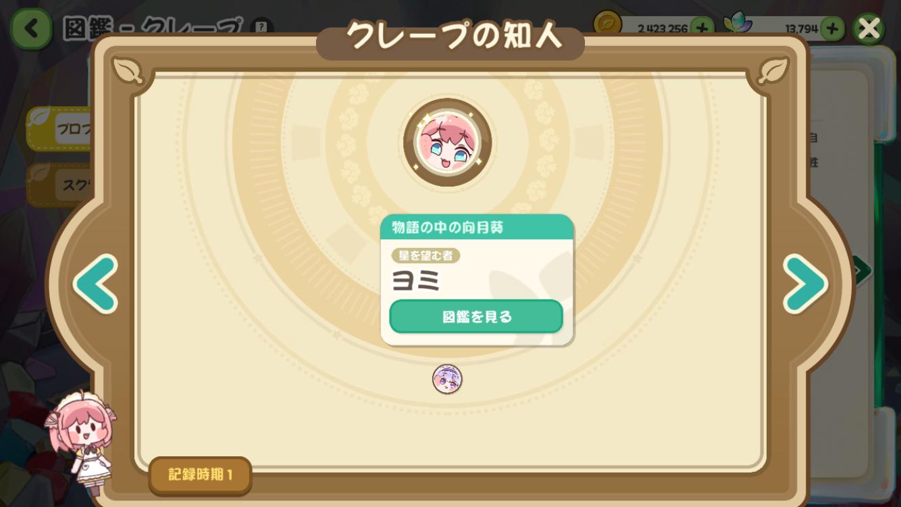Viewport: 901px width, 507px height.
Task: Select the pink-haired Yomi portrait
Action: (x=447, y=143)
